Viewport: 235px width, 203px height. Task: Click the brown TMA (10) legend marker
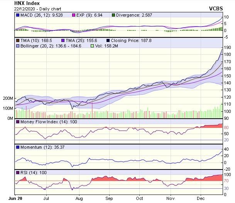pos(18,40)
